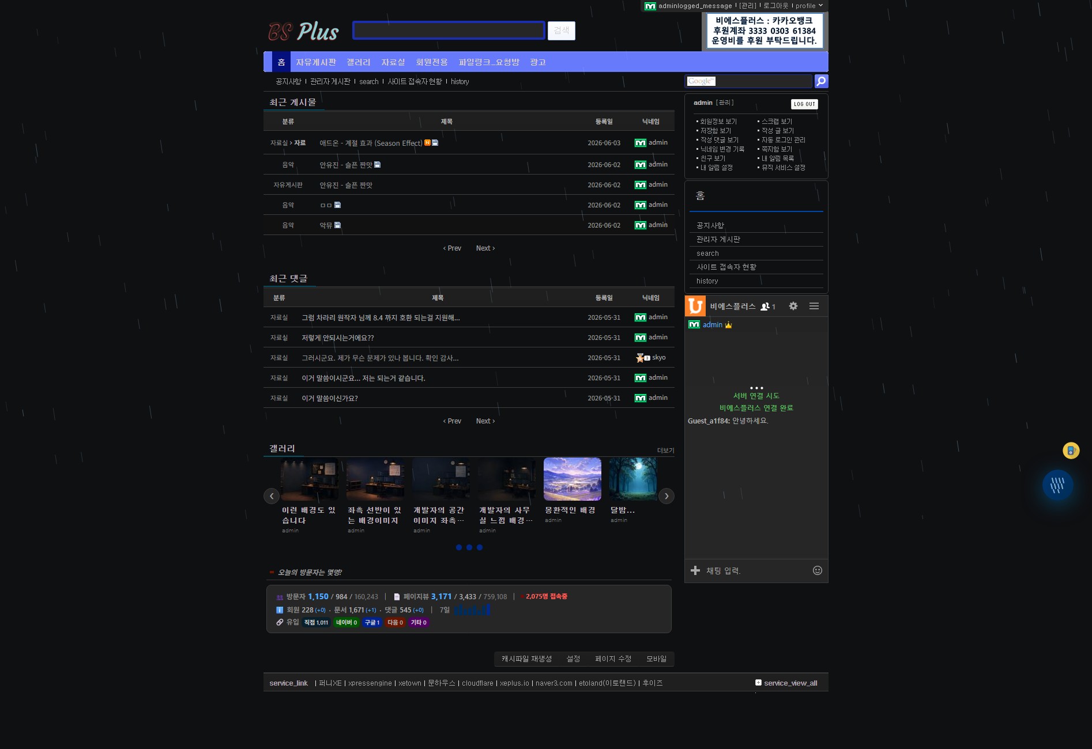Click the 페이지뷰 document icon
The image size is (1092, 749).
point(397,597)
